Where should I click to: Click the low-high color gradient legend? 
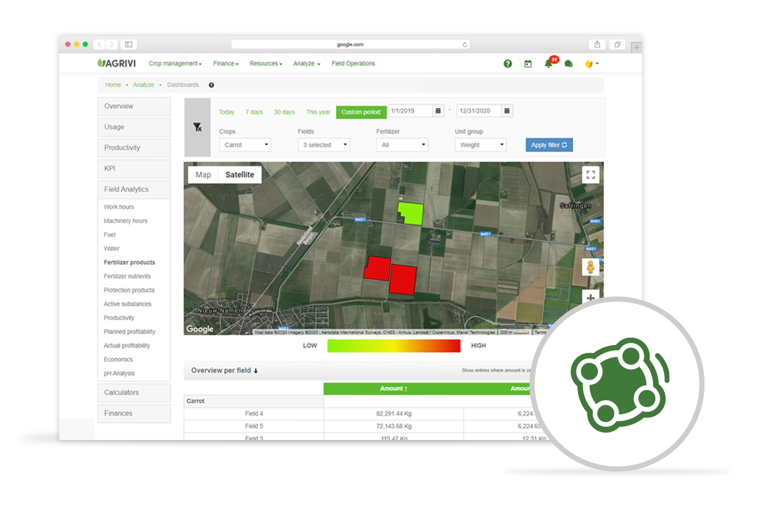pos(393,346)
